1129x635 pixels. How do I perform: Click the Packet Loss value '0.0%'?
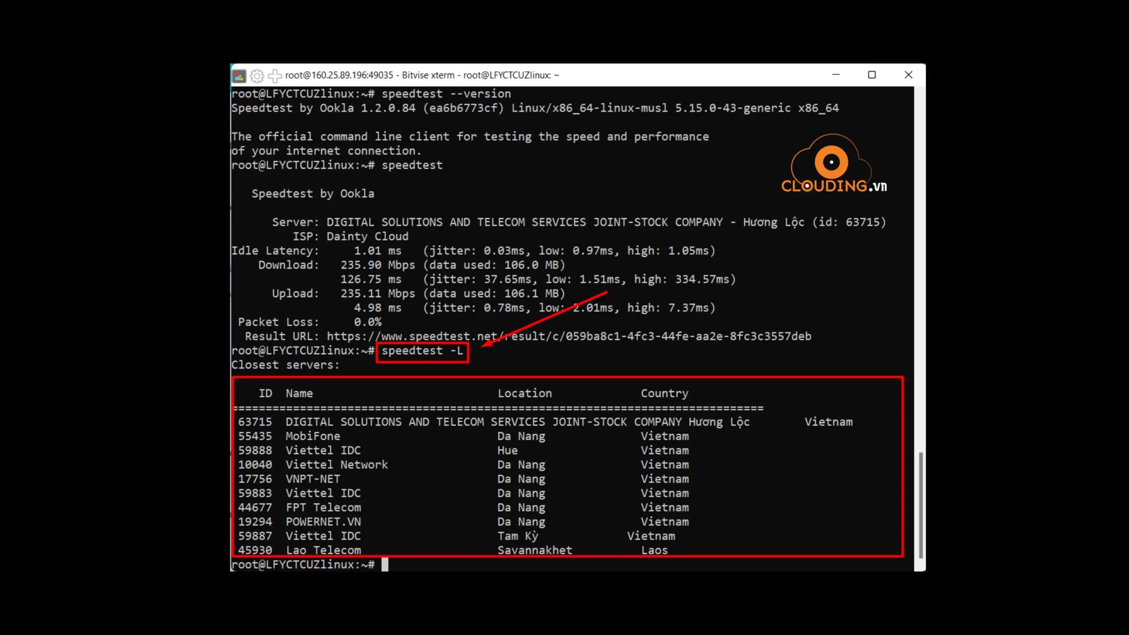pyautogui.click(x=368, y=322)
